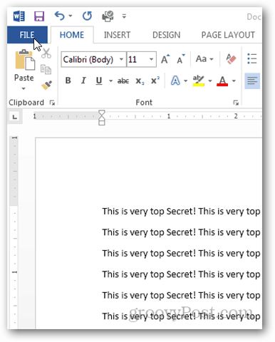Open the Font dialog launcher
275x342 pixels.
[x=236, y=103]
